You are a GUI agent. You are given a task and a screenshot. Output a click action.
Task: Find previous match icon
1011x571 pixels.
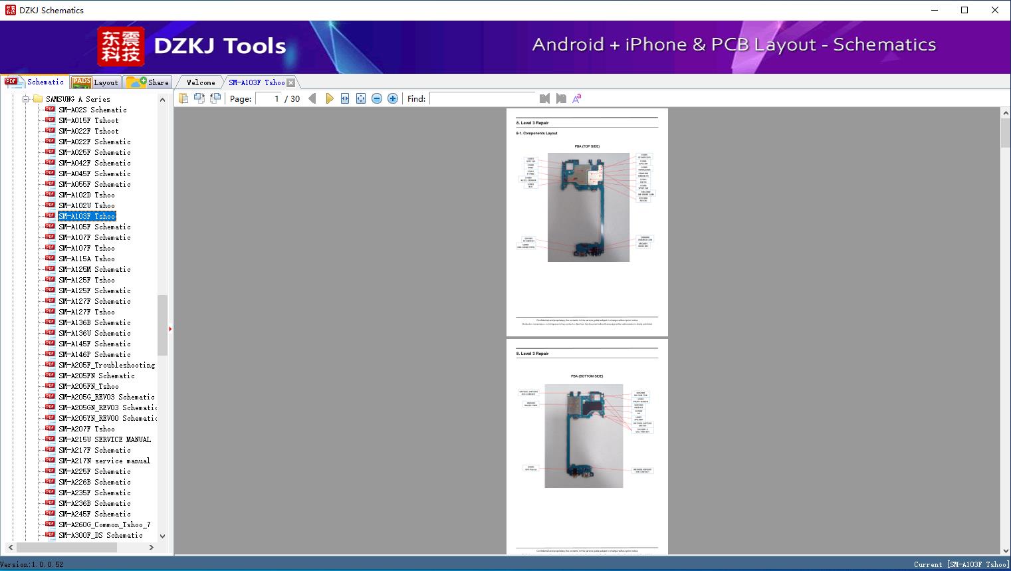pyautogui.click(x=545, y=98)
